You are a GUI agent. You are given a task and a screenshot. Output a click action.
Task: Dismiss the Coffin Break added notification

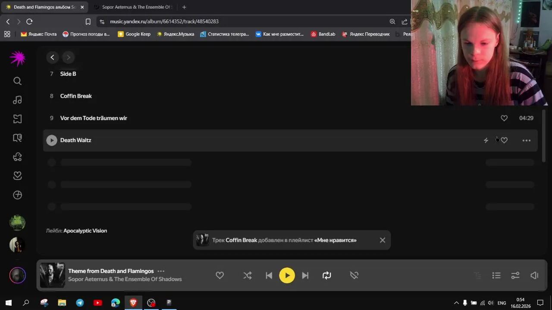coord(383,240)
